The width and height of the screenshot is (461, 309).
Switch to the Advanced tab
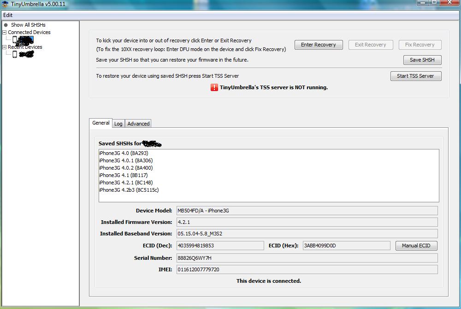click(138, 124)
